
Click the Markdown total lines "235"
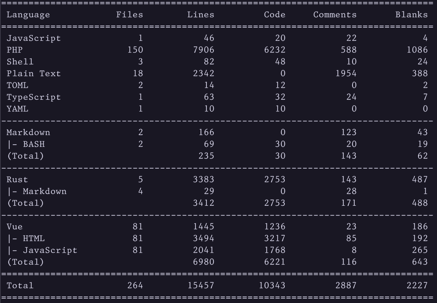click(206, 156)
